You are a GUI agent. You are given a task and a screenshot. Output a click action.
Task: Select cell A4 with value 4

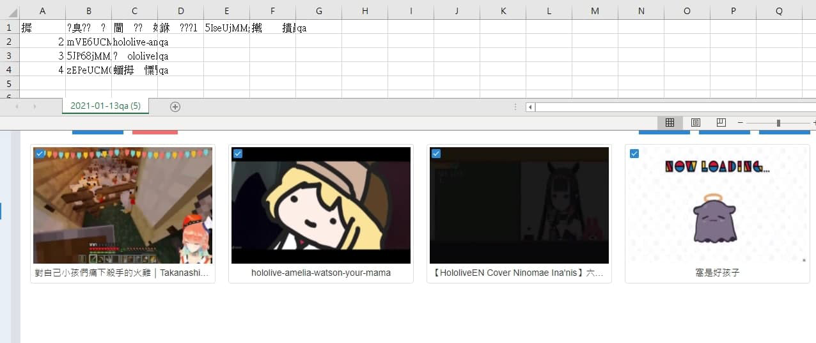[x=42, y=70]
